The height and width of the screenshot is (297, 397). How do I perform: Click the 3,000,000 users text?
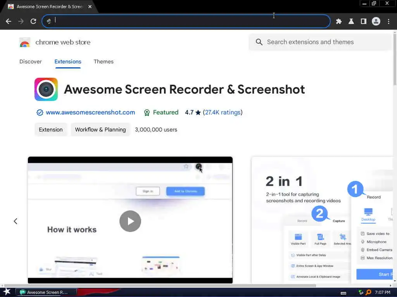(156, 130)
